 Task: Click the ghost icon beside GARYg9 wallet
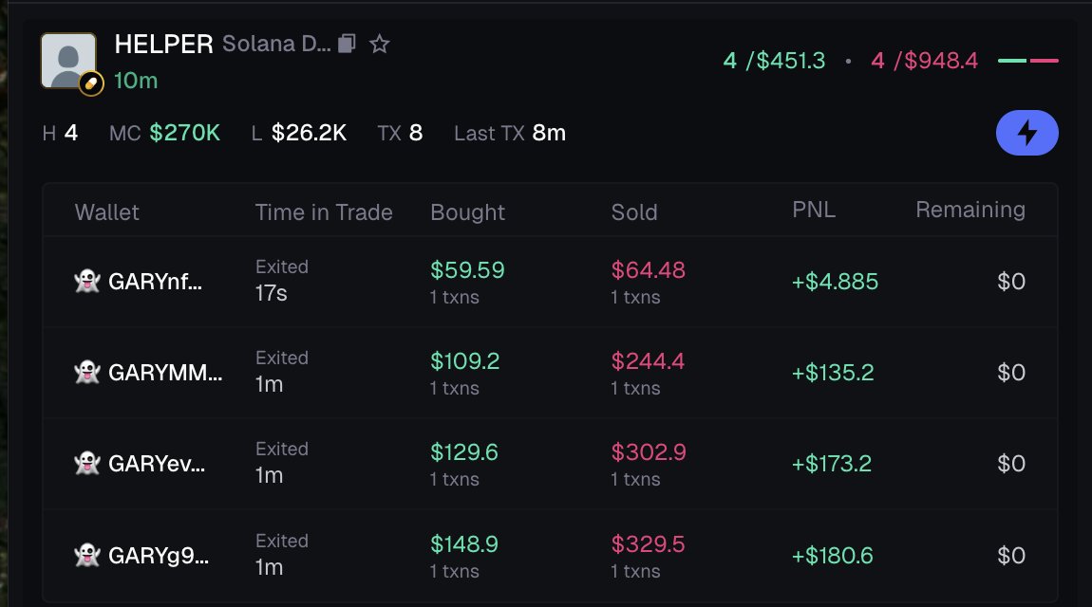click(x=86, y=555)
